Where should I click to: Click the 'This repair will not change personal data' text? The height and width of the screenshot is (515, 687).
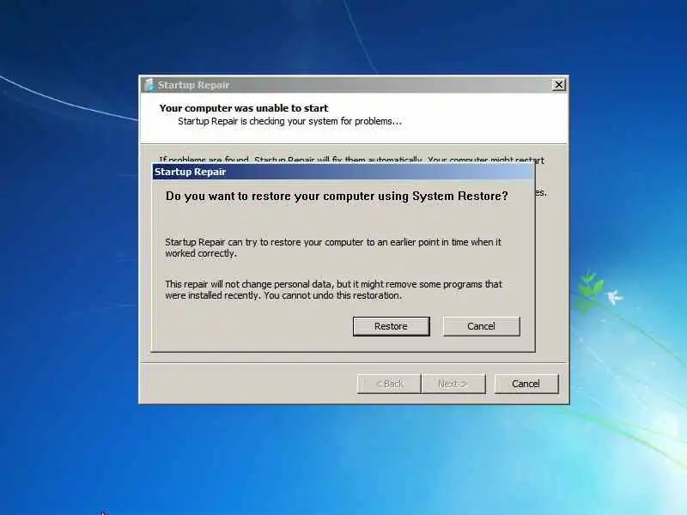[333, 290]
